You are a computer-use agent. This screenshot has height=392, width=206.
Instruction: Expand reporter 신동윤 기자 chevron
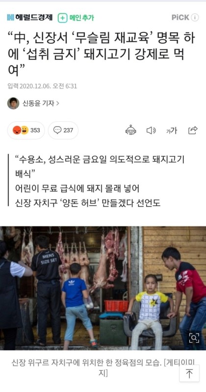[x=58, y=103]
